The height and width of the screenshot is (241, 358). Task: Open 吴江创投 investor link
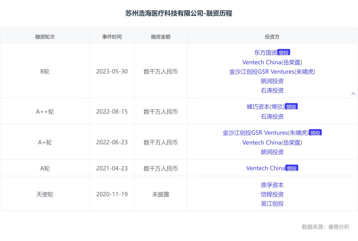click(272, 204)
